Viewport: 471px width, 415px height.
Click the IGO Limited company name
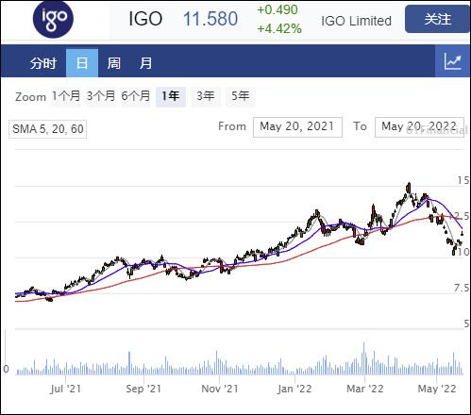point(356,21)
